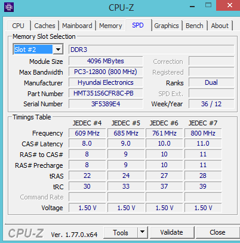240x243 pixels.
Task: Click JEDEC #4 voltage 1.50 V cell
Action: click(87, 208)
